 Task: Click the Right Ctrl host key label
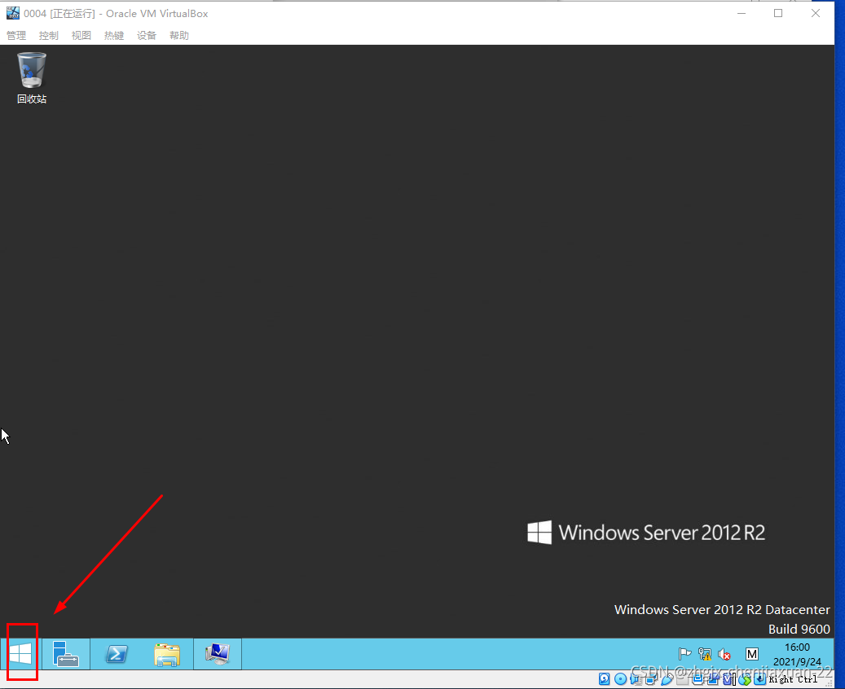pyautogui.click(x=793, y=679)
